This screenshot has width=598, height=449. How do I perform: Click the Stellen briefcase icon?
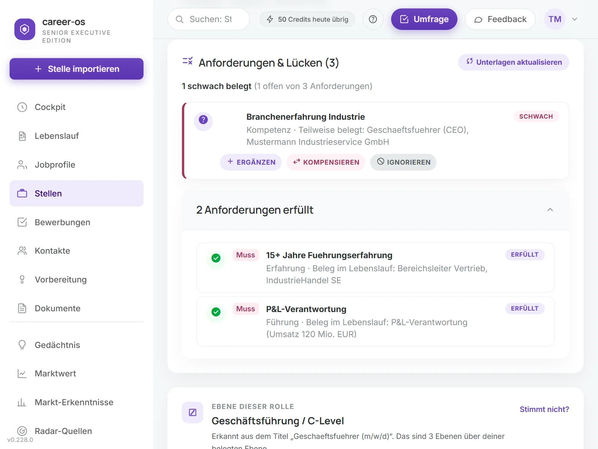point(22,193)
